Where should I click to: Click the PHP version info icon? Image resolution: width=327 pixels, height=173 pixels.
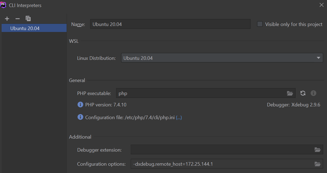(80, 105)
